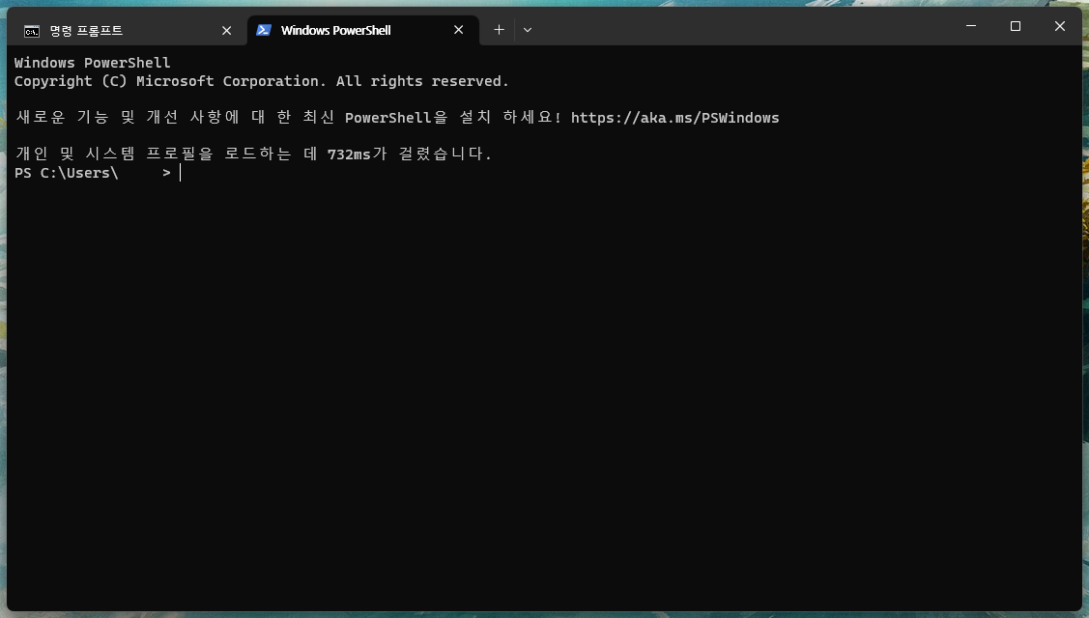Switch to the 명령 프롬프트 tab
The image size is (1089, 618).
[129, 31]
